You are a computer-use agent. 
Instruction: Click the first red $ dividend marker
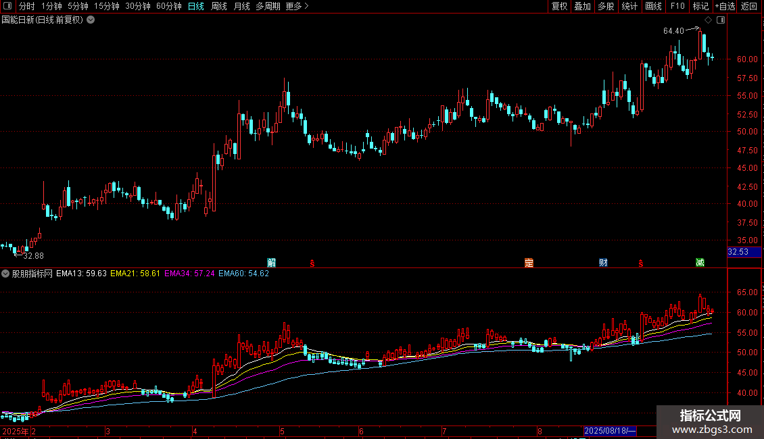click(x=312, y=263)
